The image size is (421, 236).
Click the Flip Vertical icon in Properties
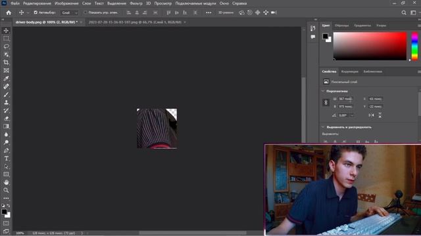[x=380, y=115]
